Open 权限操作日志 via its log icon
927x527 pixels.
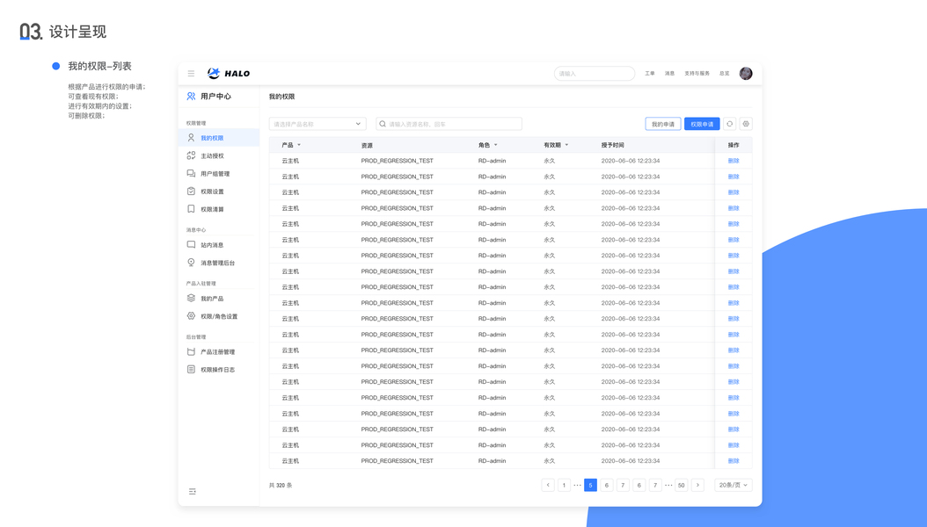(x=191, y=370)
